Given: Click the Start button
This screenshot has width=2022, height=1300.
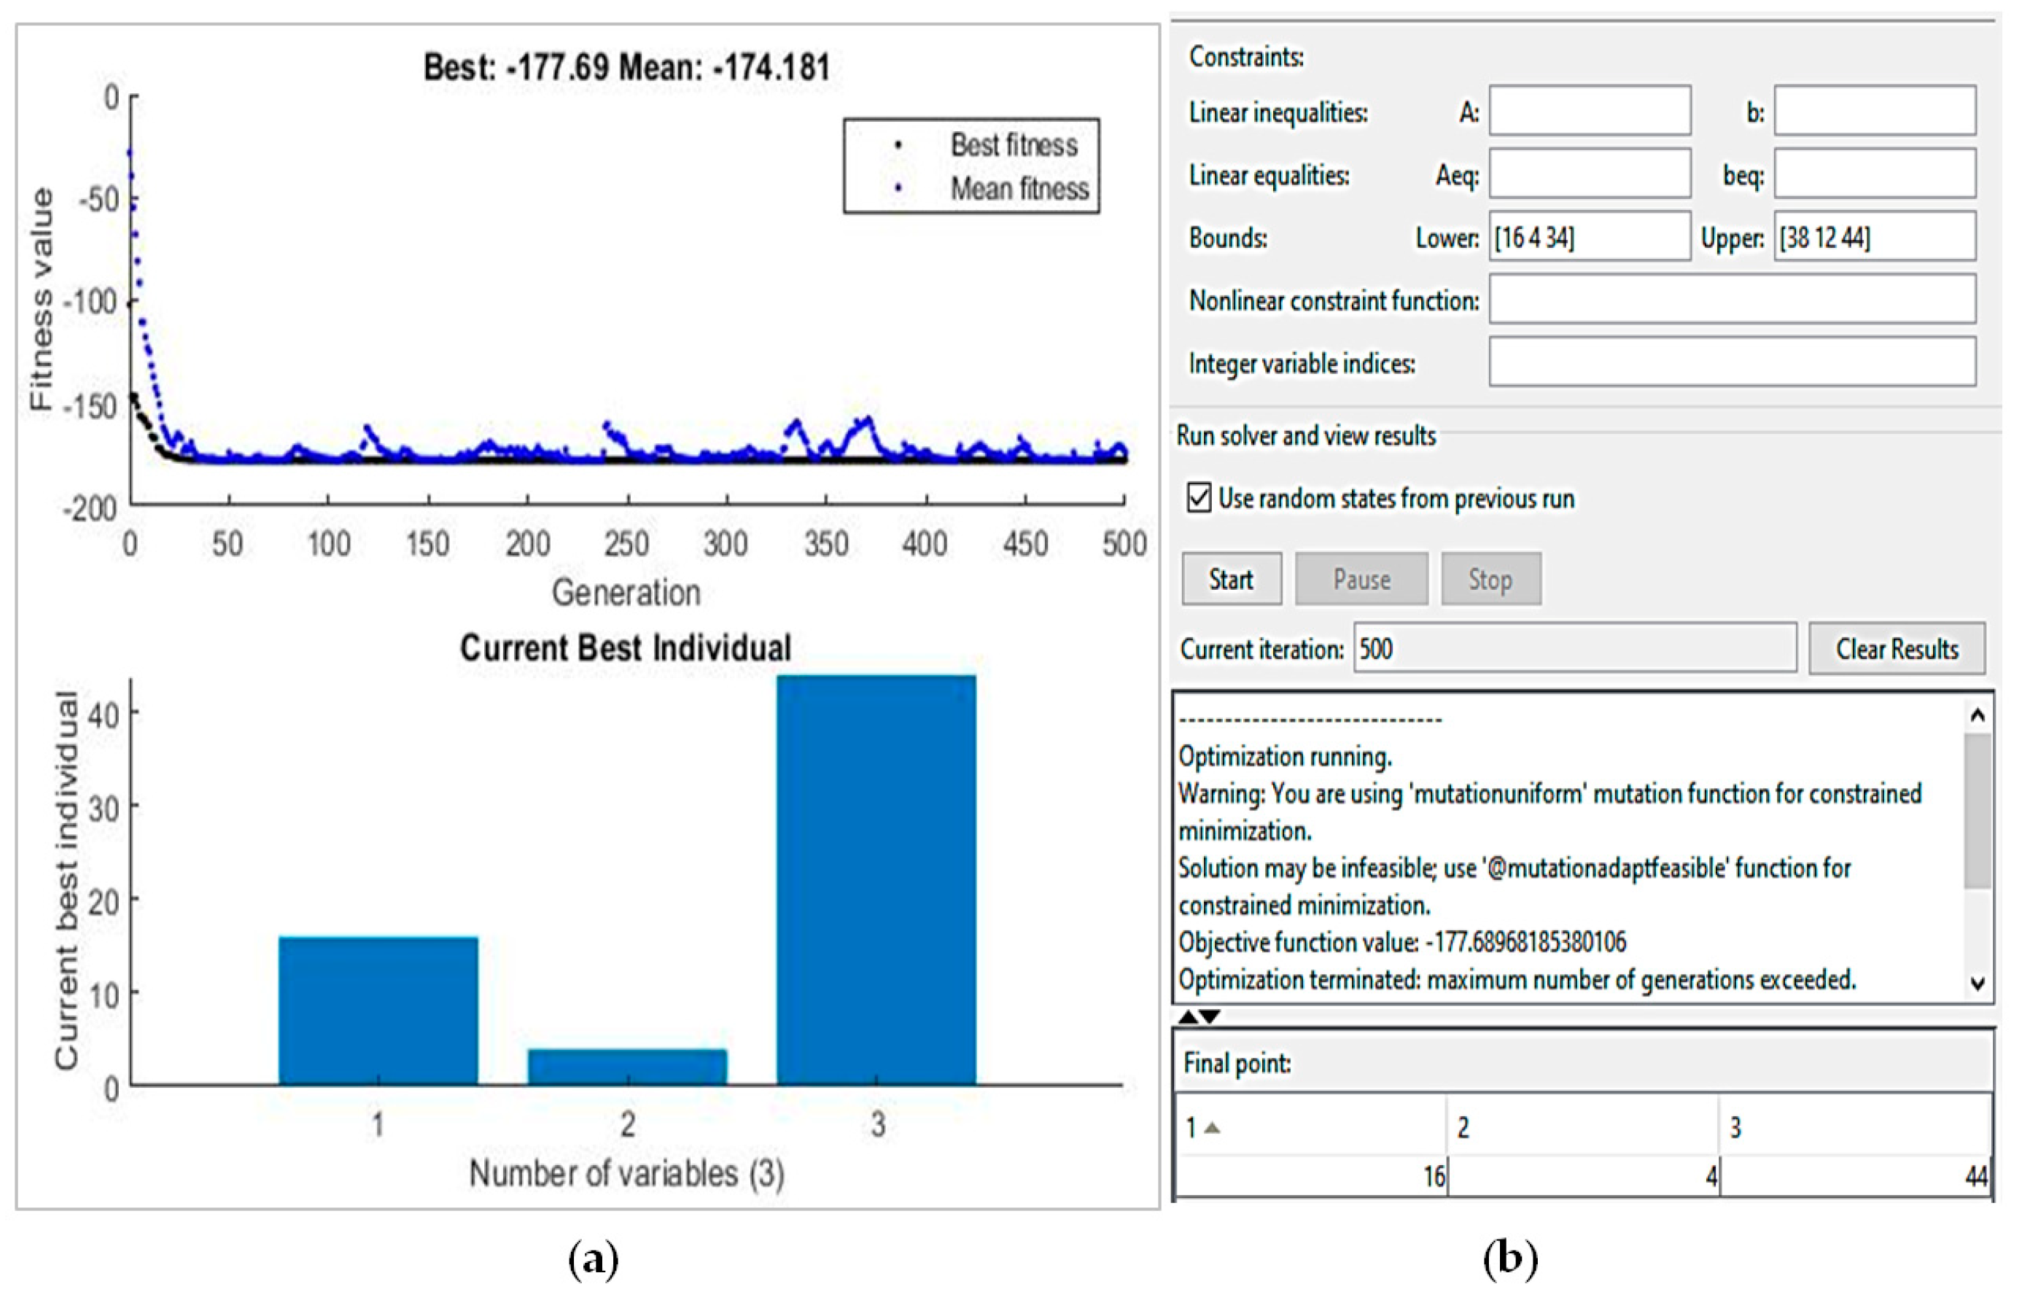Looking at the screenshot, I should coord(1231,579).
